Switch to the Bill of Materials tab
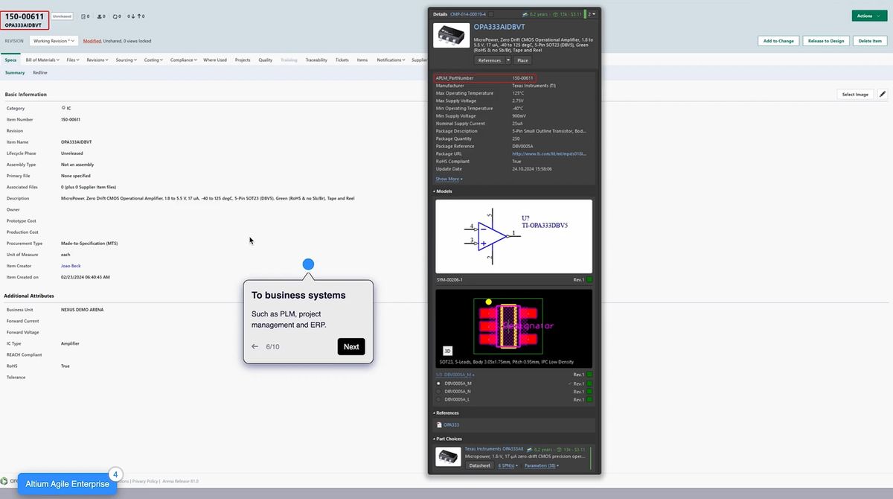 point(41,60)
